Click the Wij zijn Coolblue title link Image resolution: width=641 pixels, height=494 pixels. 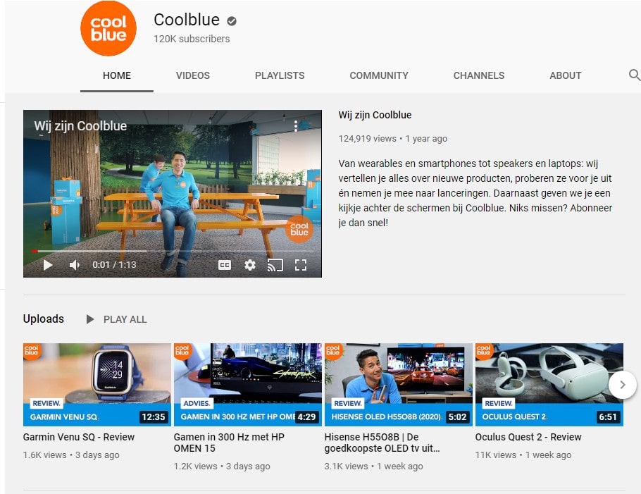click(375, 115)
